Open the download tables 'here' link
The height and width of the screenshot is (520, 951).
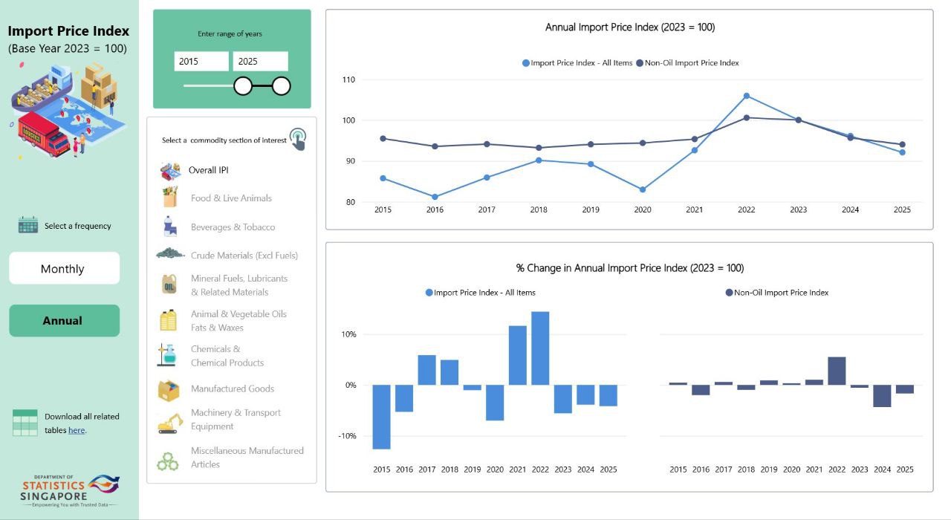[x=76, y=430]
